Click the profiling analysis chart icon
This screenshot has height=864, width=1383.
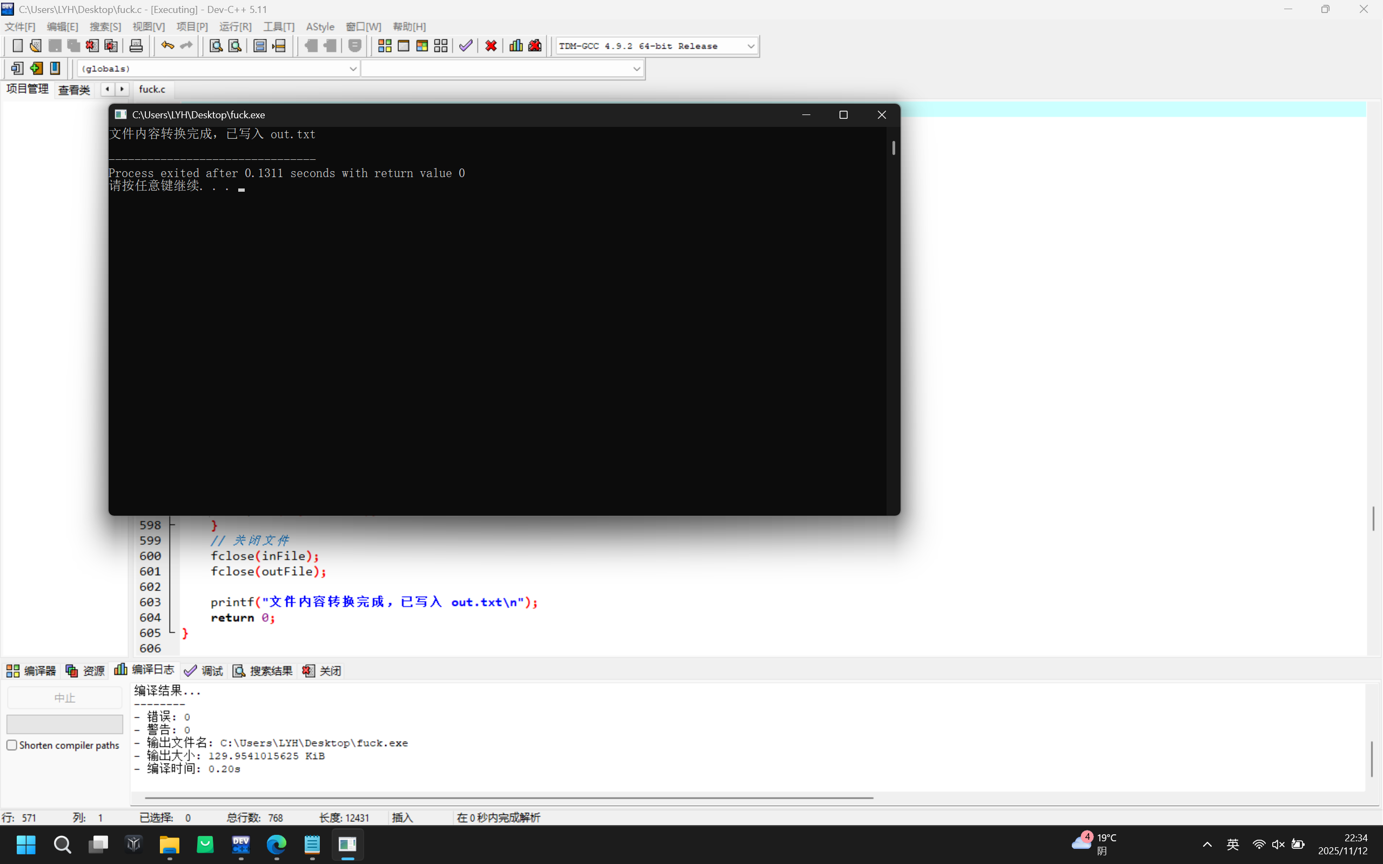(515, 46)
